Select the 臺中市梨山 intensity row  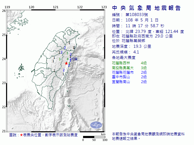[x=129, y=77]
